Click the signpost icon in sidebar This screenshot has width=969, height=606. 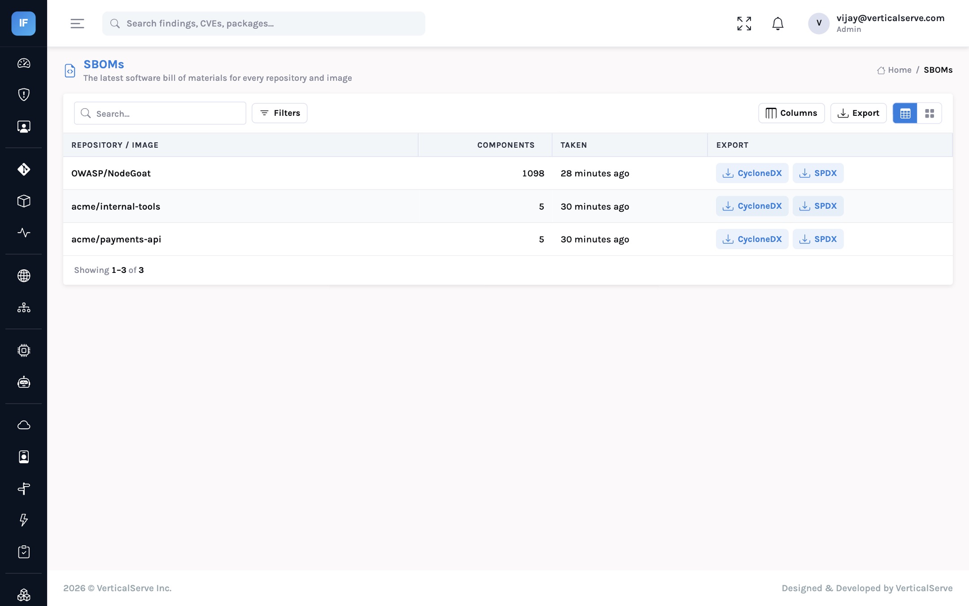point(24,488)
